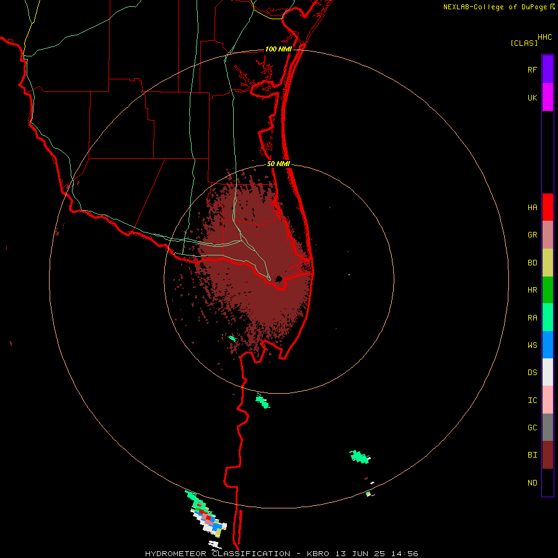Click the 'HA' legend label
Viewport: 558px width, 558px height.
tap(532, 208)
